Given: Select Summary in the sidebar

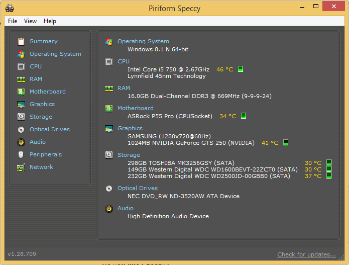Looking at the screenshot, I should click(44, 41).
